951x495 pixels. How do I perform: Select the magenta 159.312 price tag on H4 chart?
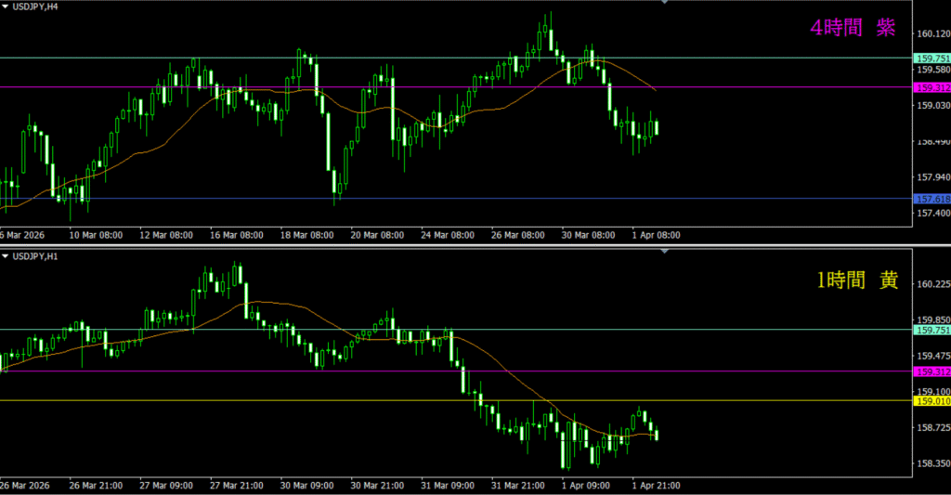pyautogui.click(x=931, y=87)
